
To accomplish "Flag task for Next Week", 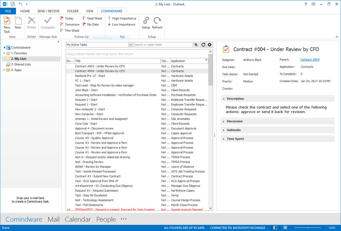I will pos(92,18).
